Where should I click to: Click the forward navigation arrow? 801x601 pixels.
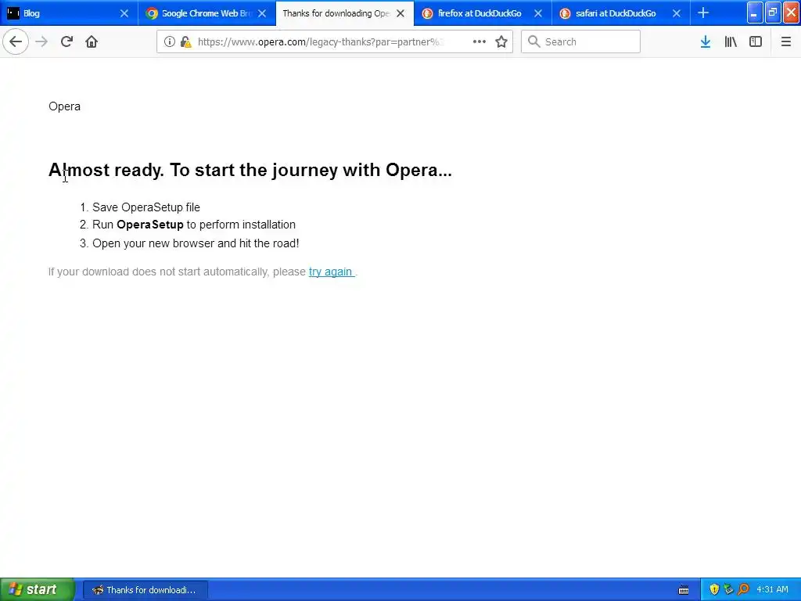(41, 42)
